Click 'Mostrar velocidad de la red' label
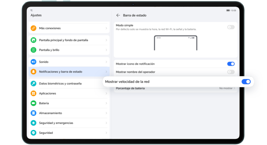This screenshot has width=267, height=145. tap(127, 82)
